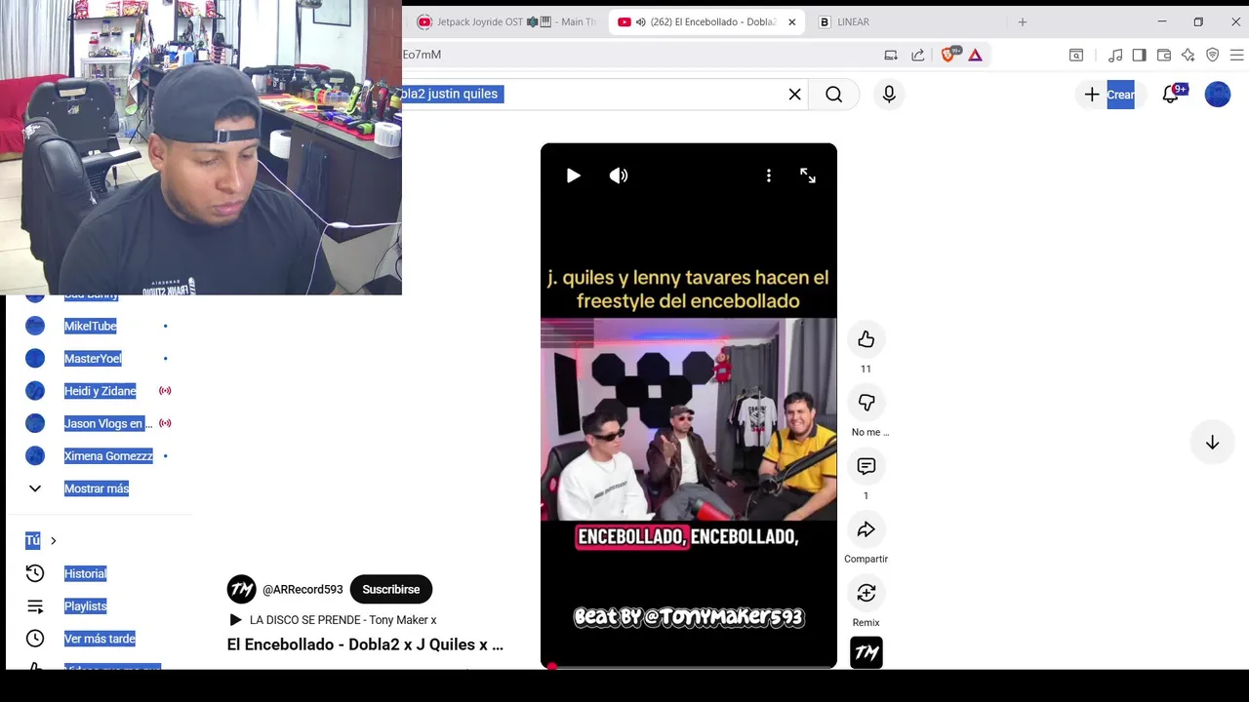This screenshot has height=702, width=1249.
Task: Click title El Encebollado - Dobla2 x J Quiles
Action: tap(365, 644)
